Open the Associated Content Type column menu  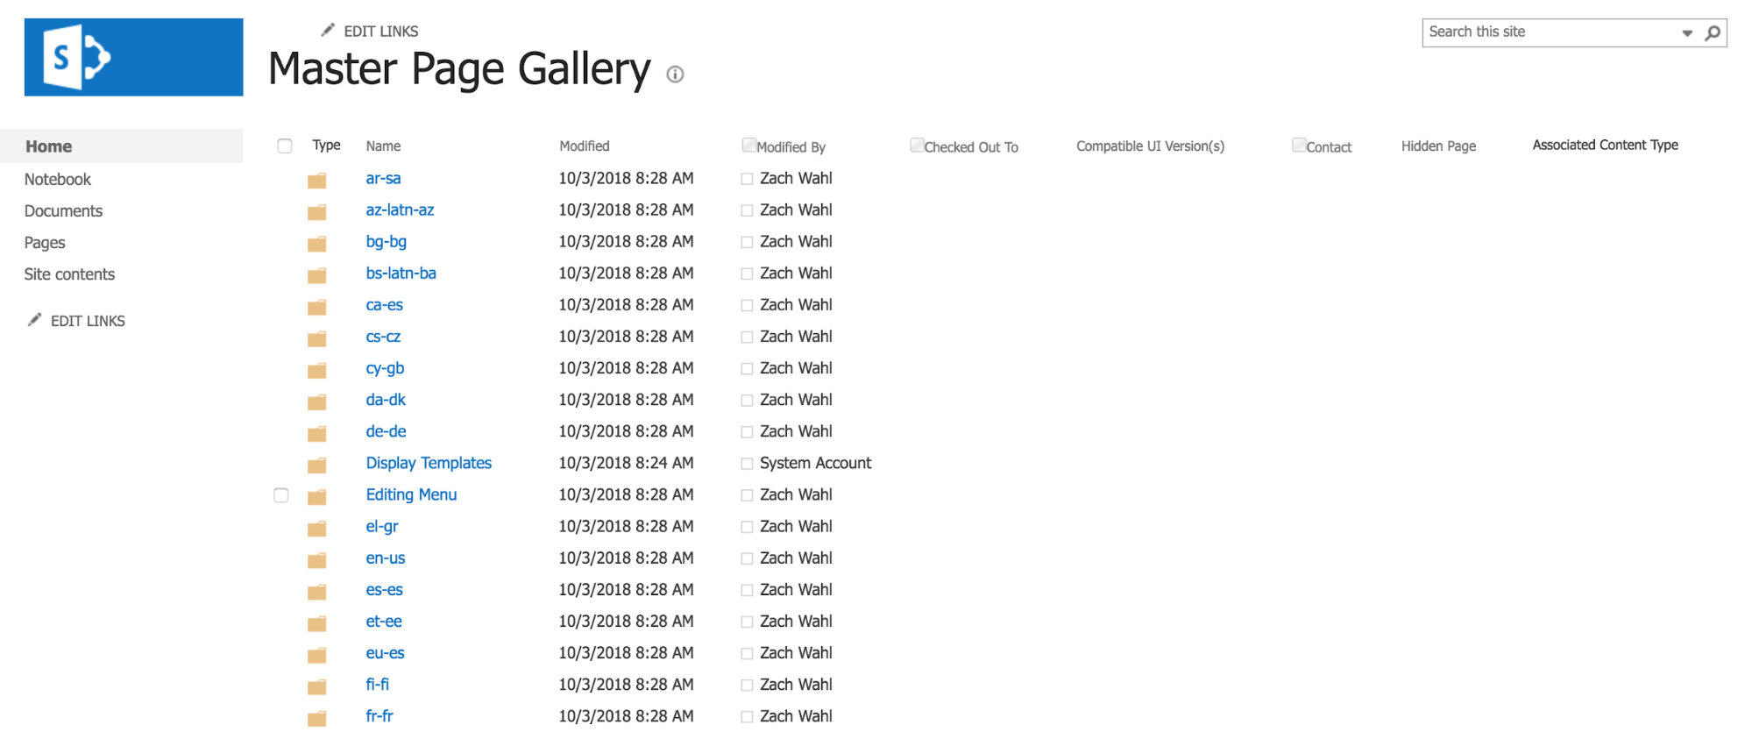[x=1605, y=145]
